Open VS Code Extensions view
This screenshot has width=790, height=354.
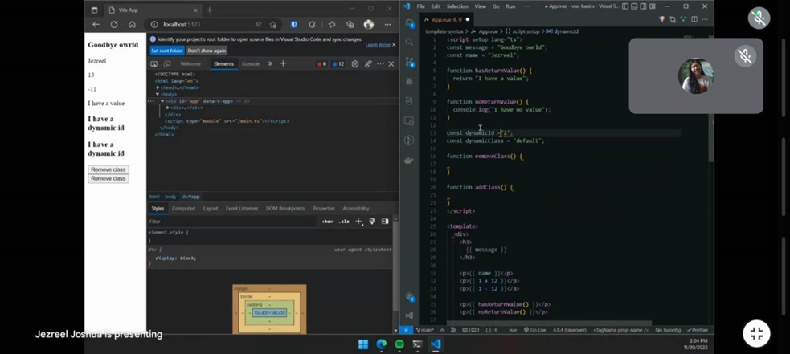click(410, 100)
